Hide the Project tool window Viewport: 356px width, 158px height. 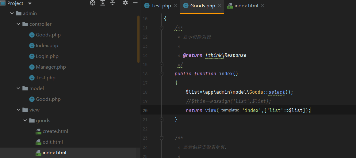pos(135,3)
